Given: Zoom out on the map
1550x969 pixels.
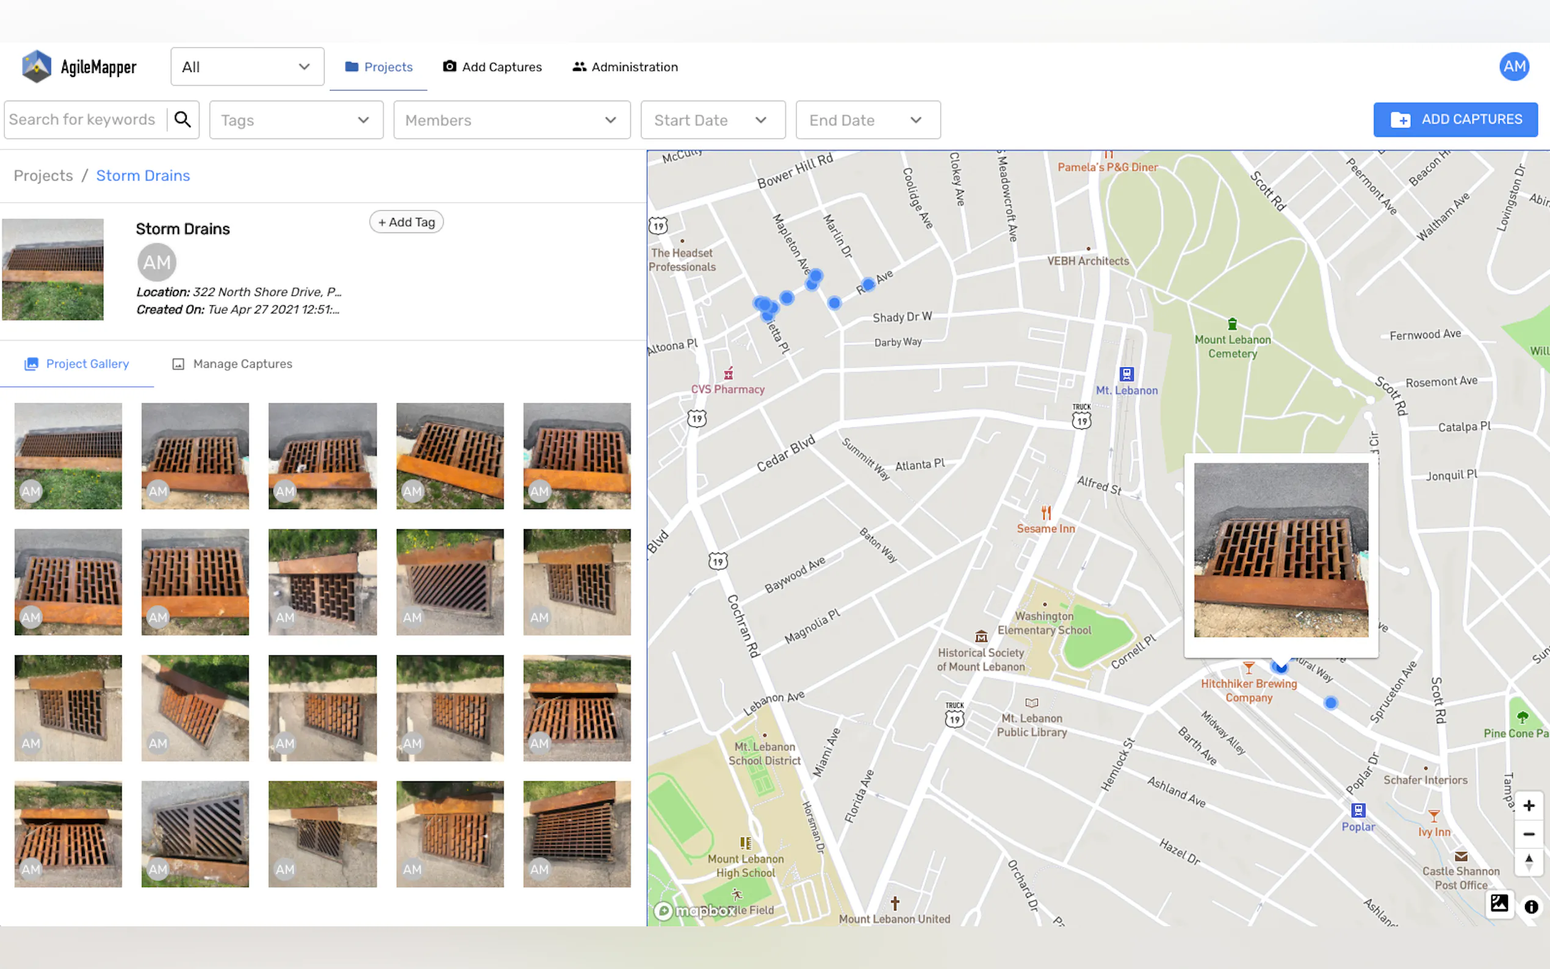Looking at the screenshot, I should coord(1528,834).
